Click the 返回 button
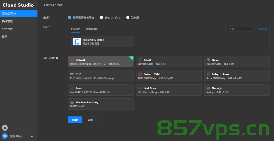 coord(90,120)
